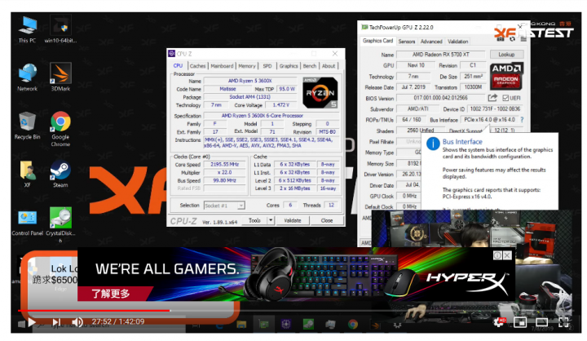Click the 了解更多 ad button
Screen dimensions: 587x341
(111, 294)
